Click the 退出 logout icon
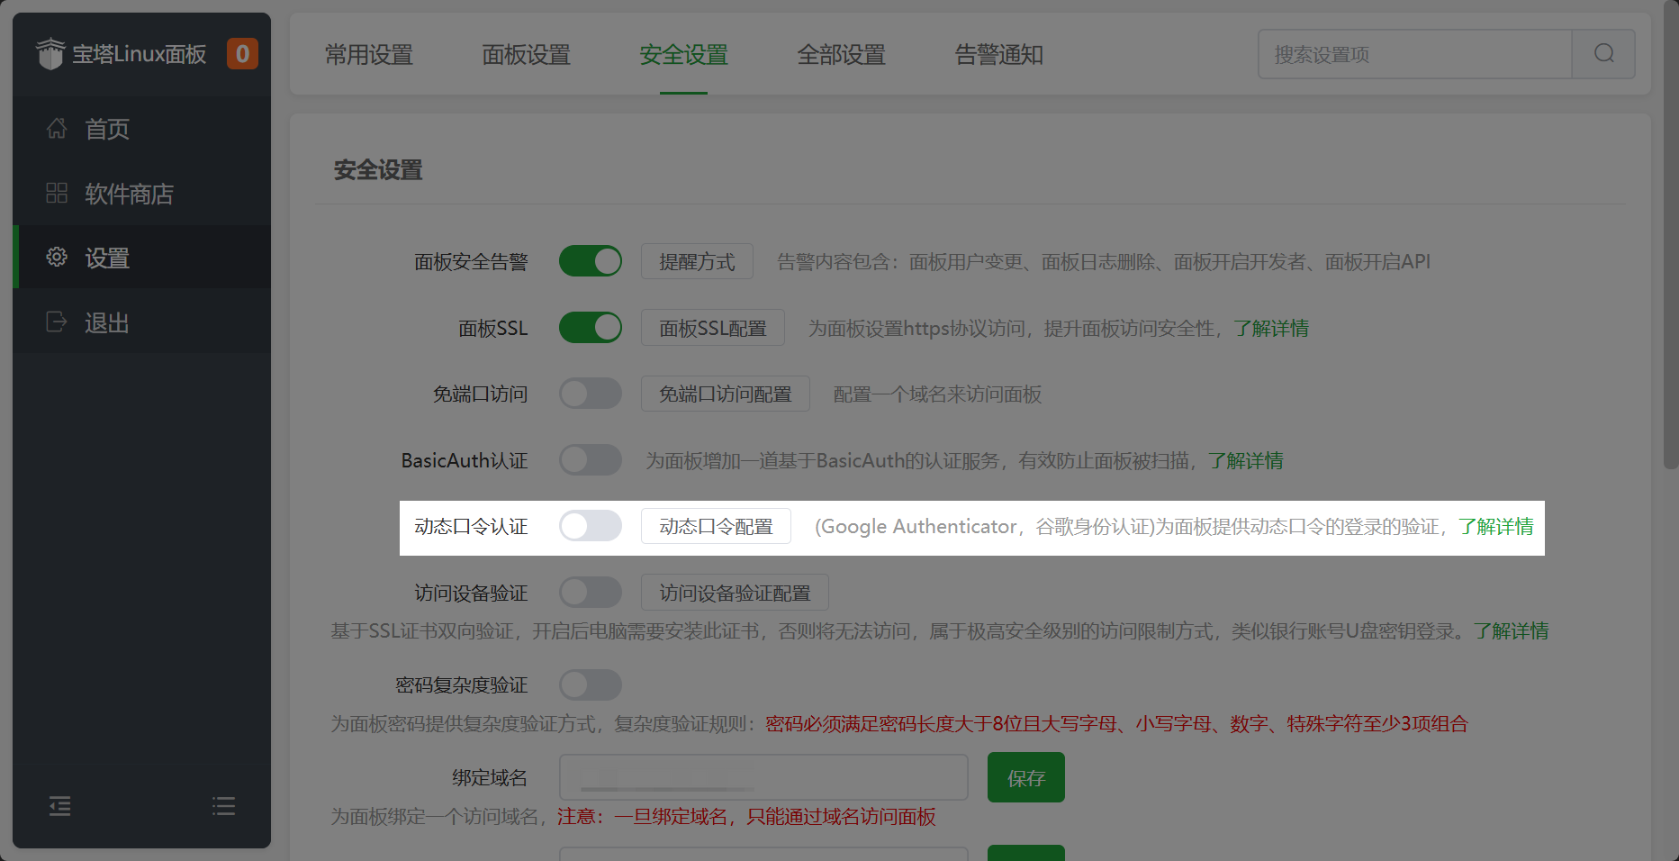This screenshot has width=1679, height=861. (x=56, y=322)
